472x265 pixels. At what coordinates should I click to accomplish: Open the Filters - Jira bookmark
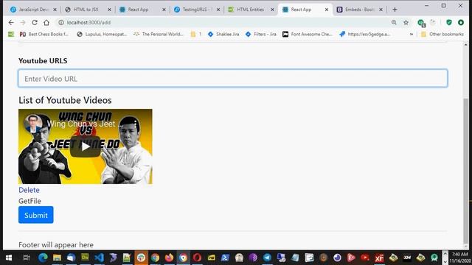pyautogui.click(x=260, y=35)
